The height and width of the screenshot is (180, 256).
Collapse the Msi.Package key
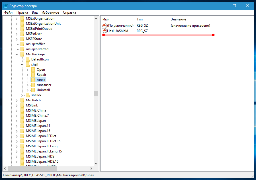(17, 54)
